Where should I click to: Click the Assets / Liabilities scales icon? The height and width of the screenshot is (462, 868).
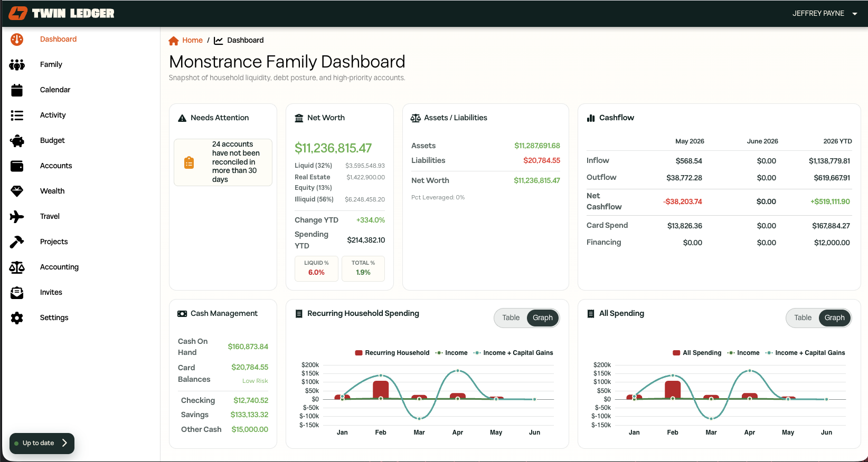pos(416,118)
